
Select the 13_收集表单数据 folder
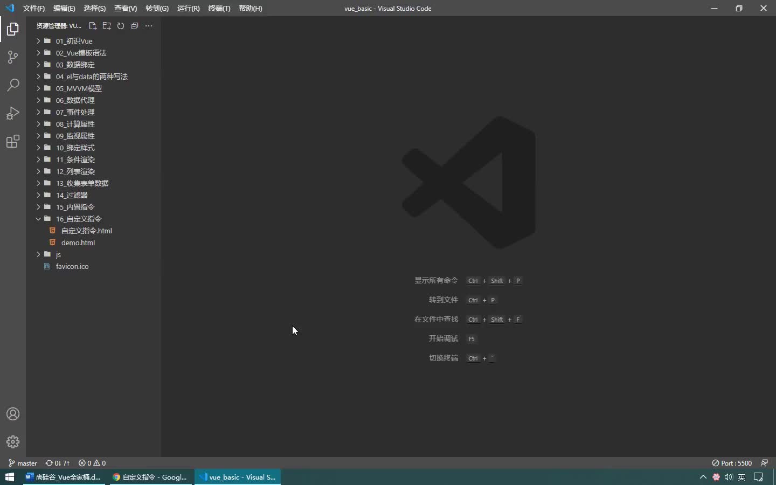pos(94,183)
